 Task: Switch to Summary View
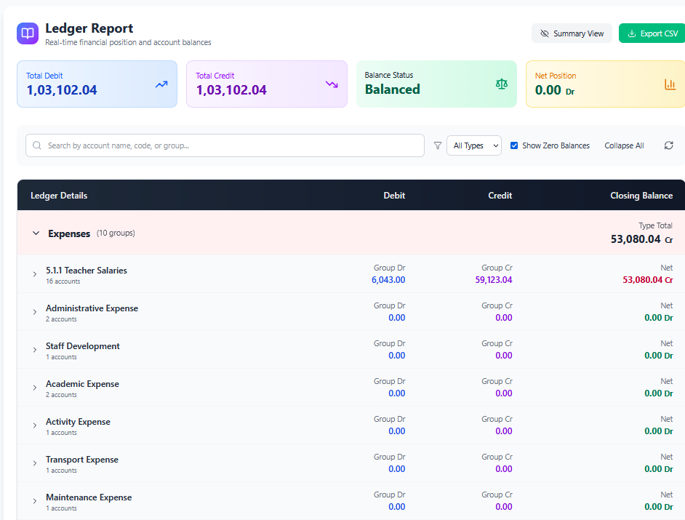coord(572,33)
